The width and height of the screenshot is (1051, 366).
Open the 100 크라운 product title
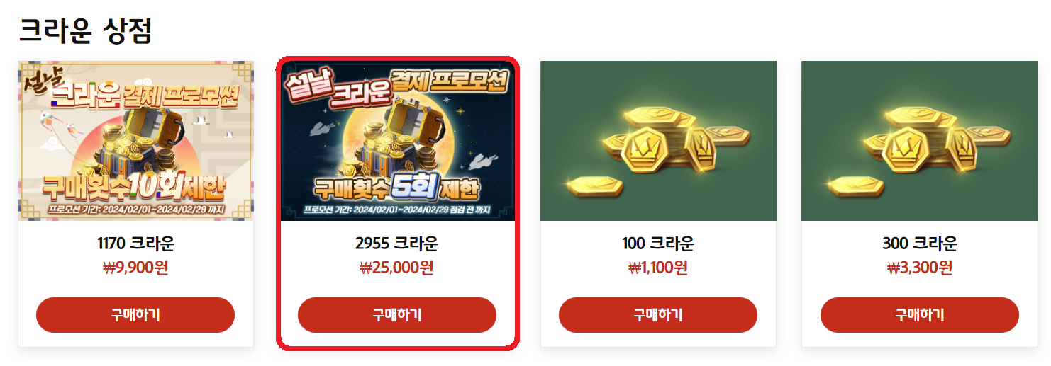click(x=658, y=244)
